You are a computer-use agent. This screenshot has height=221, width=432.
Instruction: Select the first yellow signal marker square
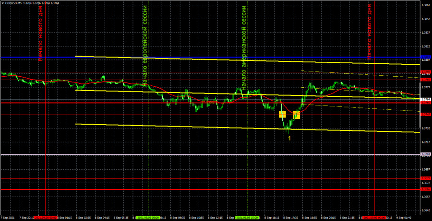(282, 115)
